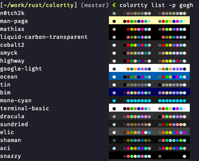Click the shaman theme name
Image resolution: width=199 pixels, height=161 pixels.
point(11,140)
